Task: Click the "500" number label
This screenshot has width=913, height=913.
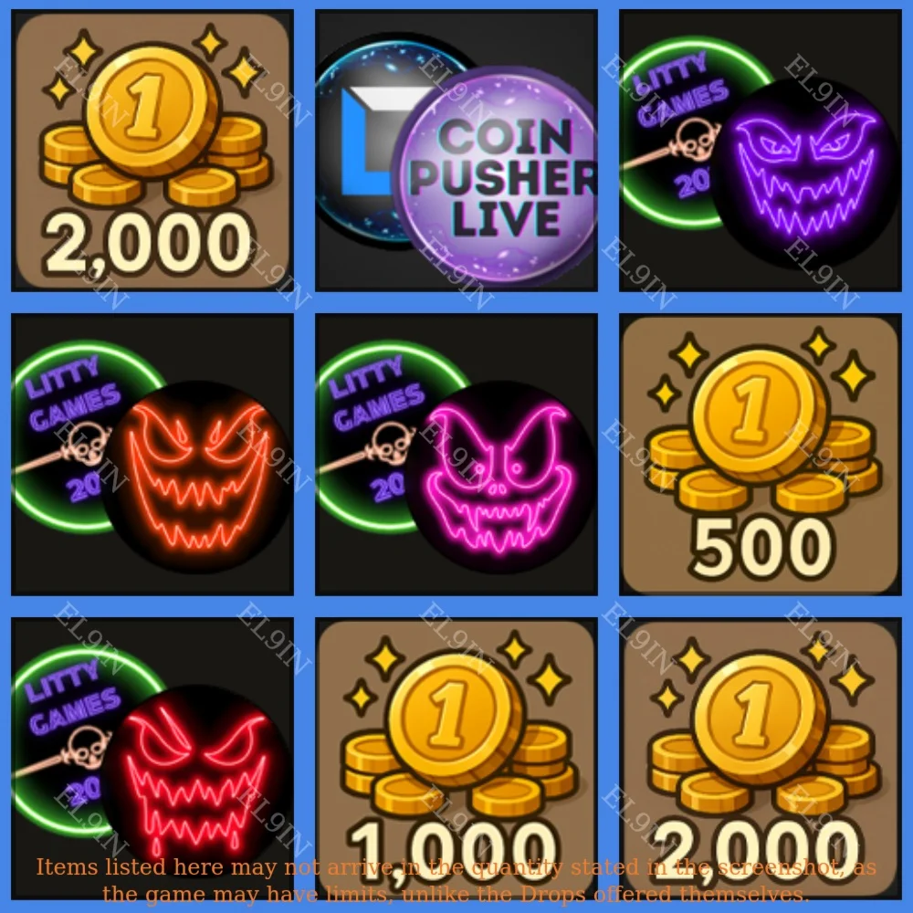Action: [761, 547]
